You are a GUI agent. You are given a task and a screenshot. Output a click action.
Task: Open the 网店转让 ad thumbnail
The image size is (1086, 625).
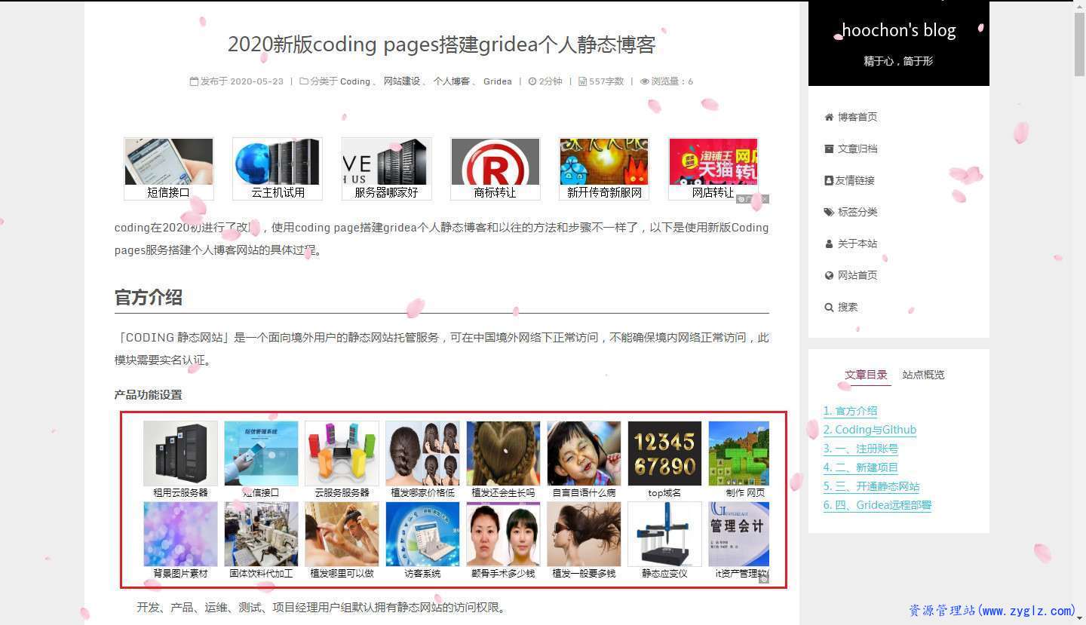(713, 169)
